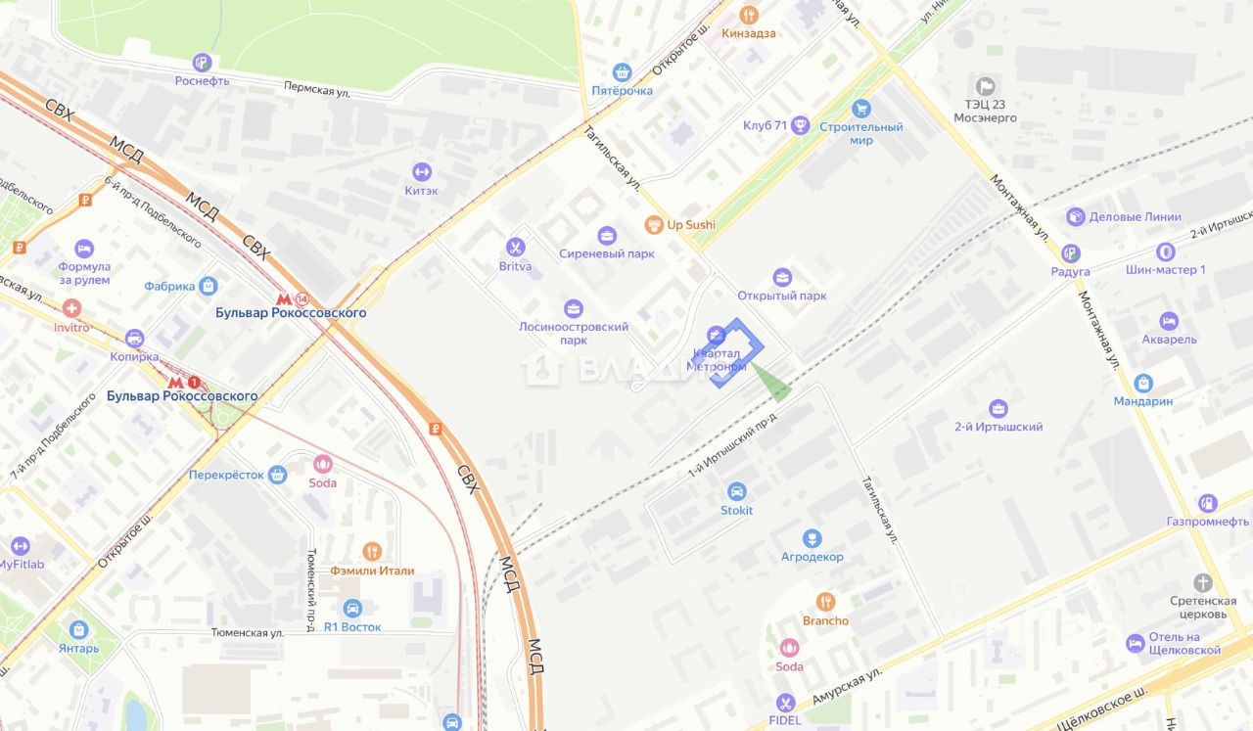Viewport: 1253px width, 731px height.
Task: Open the Brancho restaurant marker
Action: tap(825, 602)
